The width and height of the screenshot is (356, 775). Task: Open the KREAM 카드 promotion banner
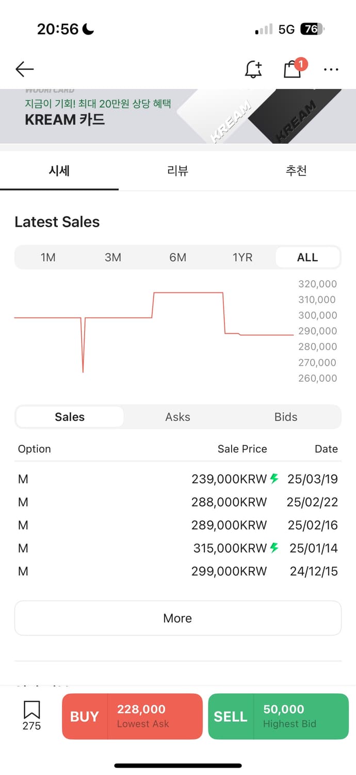point(178,116)
